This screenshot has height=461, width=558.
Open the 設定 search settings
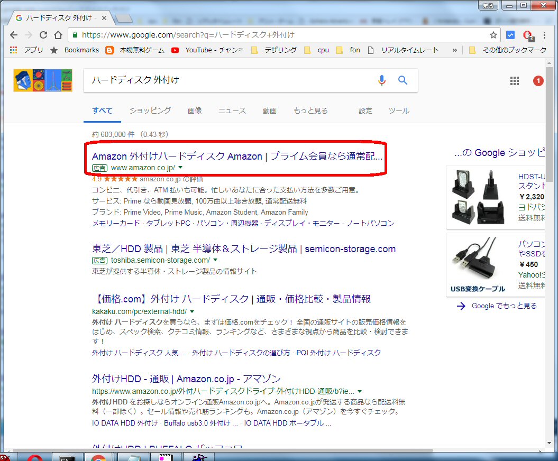365,110
